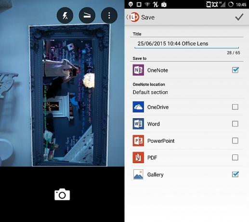The width and height of the screenshot is (249, 222).
Task: Tick the PowerPoint checkbox
Action: coord(235,140)
